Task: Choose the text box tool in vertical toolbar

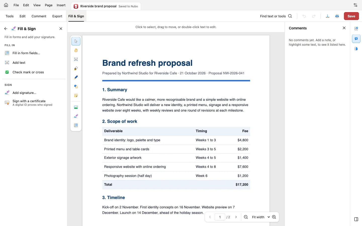Action: pos(76,60)
